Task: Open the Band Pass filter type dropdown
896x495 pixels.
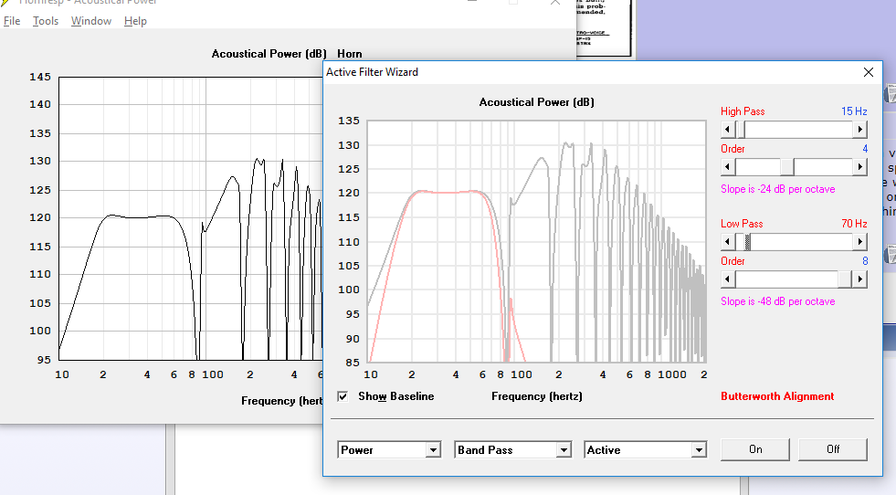Action: click(x=564, y=450)
